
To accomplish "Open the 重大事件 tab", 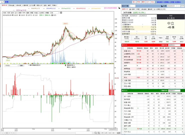I will (132, 9).
